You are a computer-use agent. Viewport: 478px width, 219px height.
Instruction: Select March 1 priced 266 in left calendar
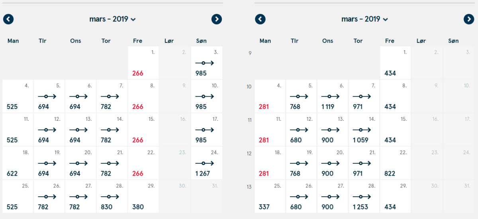coord(143,63)
